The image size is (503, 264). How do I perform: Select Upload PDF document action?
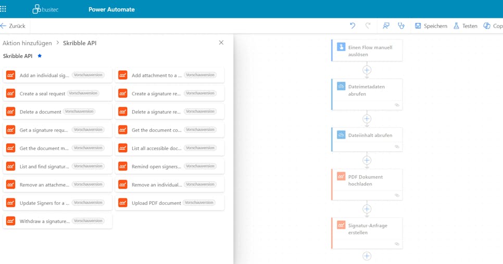170,204
